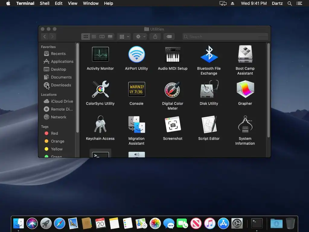Image resolution: width=309 pixels, height=232 pixels.
Task: Click the Share toolbar button
Action: [x=155, y=37]
